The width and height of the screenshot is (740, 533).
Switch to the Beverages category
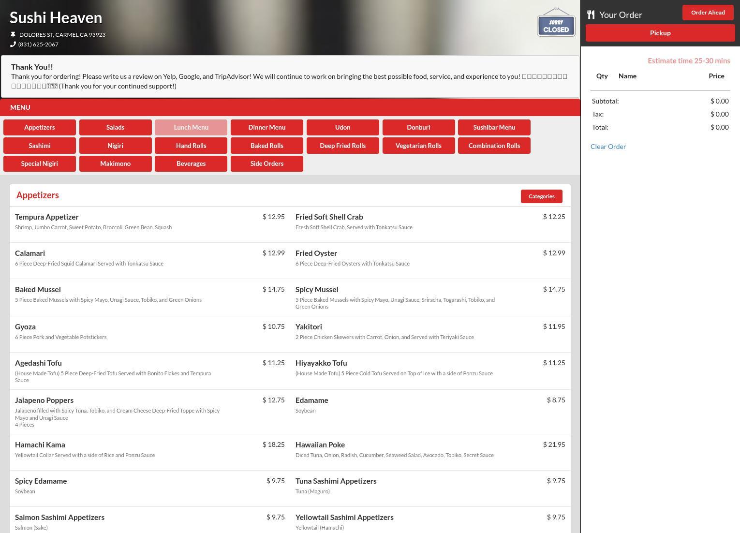coord(191,164)
